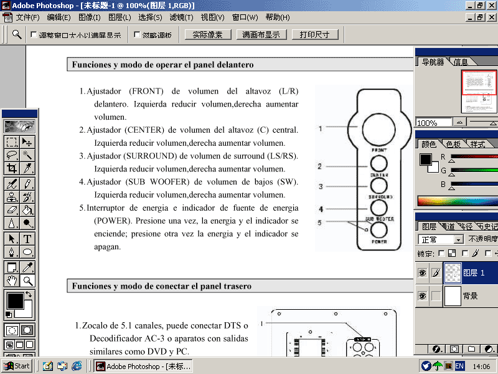Select the Paintbrush tool
Image resolution: width=498 pixels, height=374 pixels.
pyautogui.click(x=27, y=184)
